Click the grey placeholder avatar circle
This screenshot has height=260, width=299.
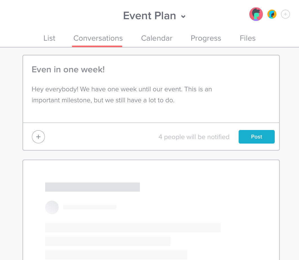(52, 207)
